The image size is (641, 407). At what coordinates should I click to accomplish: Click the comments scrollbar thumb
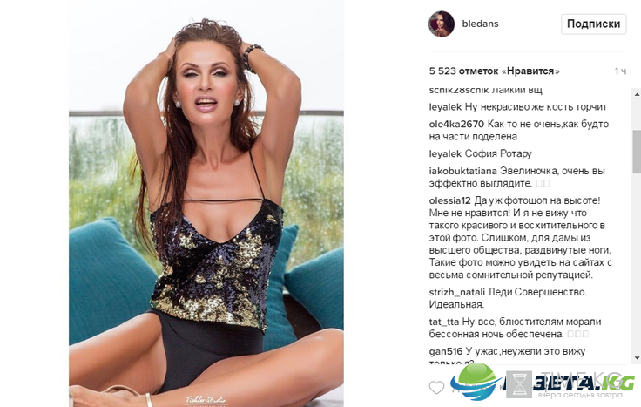[637, 152]
